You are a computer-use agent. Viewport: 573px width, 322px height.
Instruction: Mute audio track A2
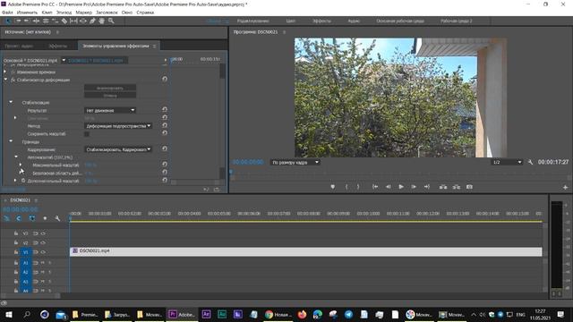pos(43,272)
